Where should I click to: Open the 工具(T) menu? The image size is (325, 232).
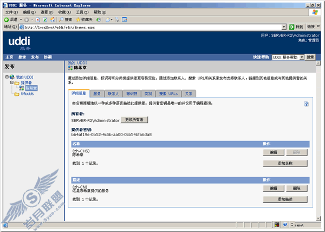coord(82,12)
